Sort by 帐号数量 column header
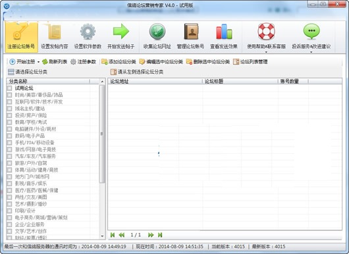 (293, 81)
